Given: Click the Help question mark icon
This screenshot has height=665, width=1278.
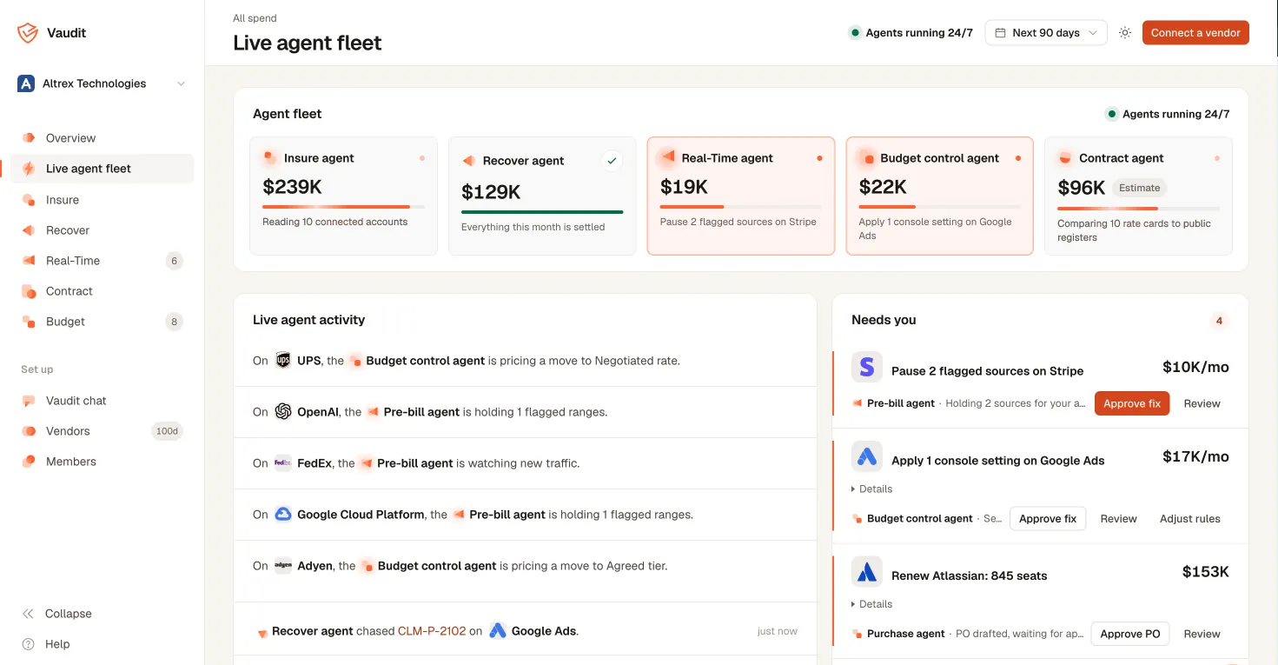Looking at the screenshot, I should (x=29, y=644).
